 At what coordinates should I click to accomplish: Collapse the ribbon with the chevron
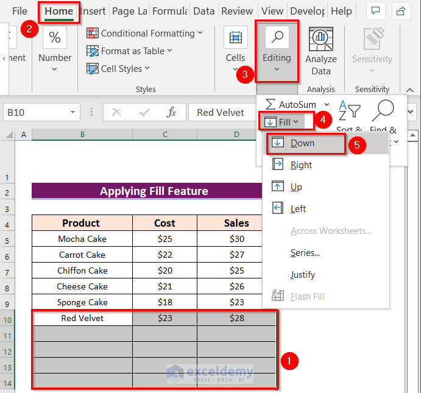coord(409,90)
